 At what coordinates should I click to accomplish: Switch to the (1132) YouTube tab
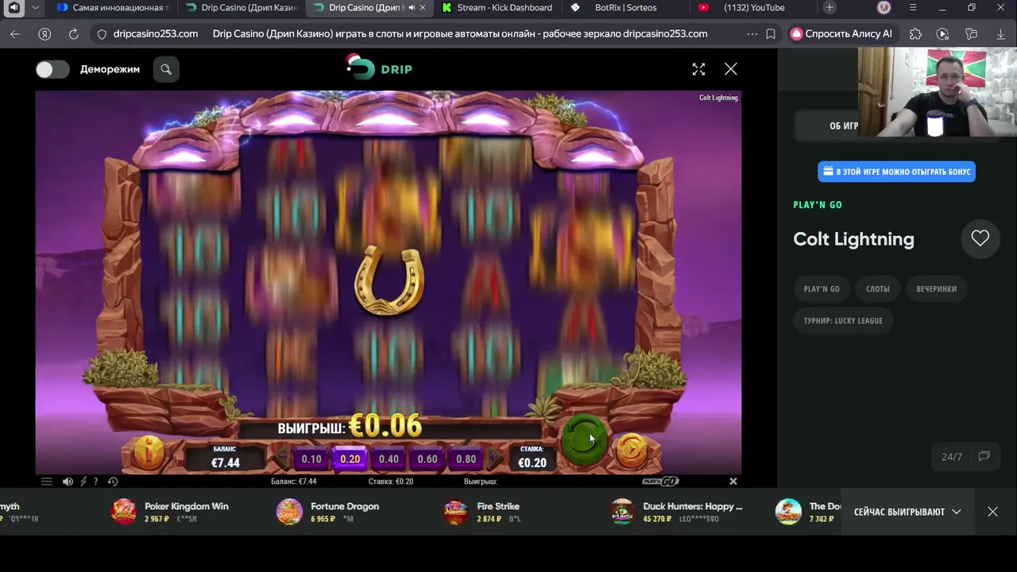click(753, 8)
